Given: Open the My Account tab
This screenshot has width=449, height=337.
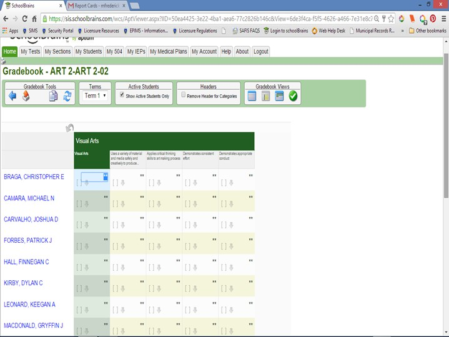Looking at the screenshot, I should point(204,52).
